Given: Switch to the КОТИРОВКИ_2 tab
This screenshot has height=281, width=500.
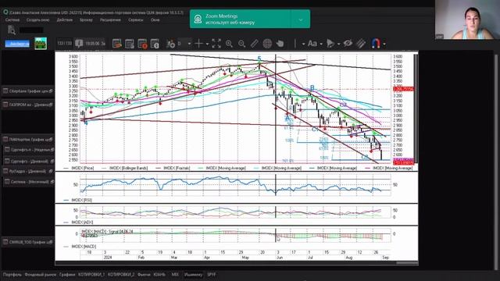Looking at the screenshot, I should (121, 274).
